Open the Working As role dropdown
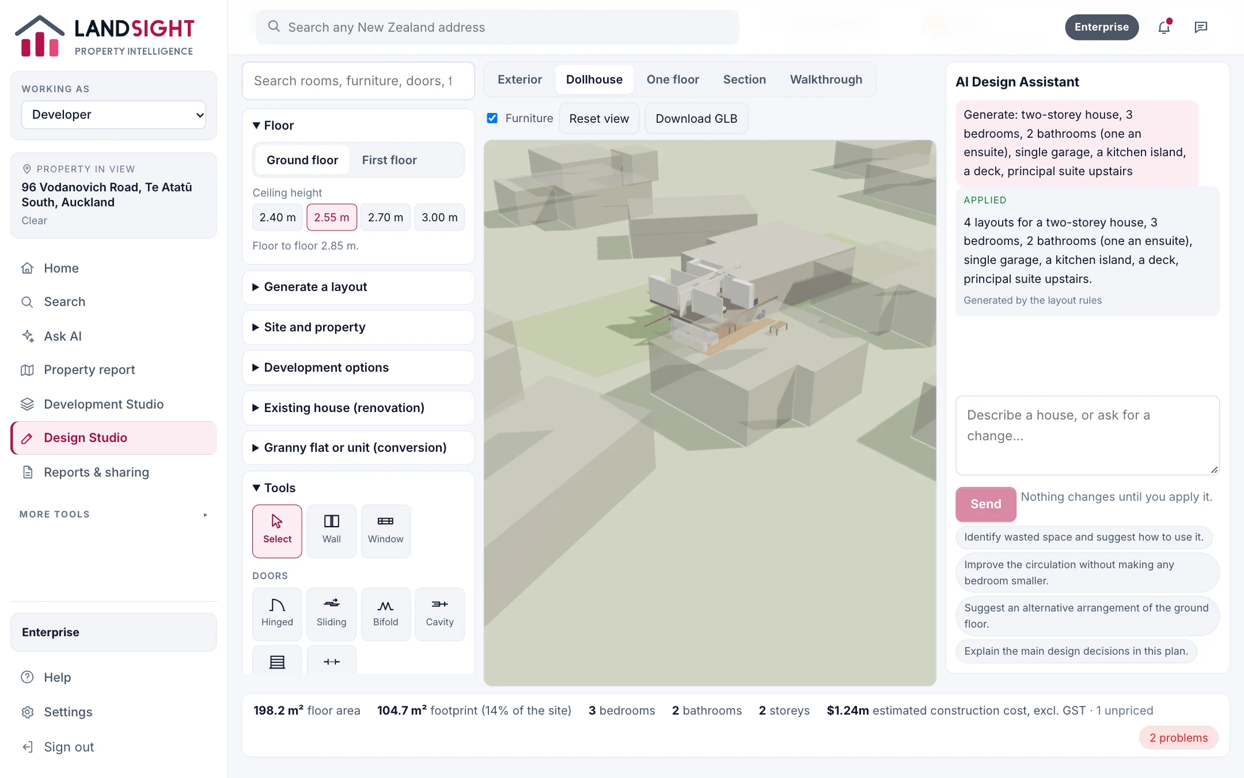Screen dimensions: 1244x778 [x=113, y=115]
